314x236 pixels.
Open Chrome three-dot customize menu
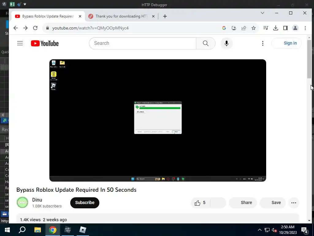[305, 28]
